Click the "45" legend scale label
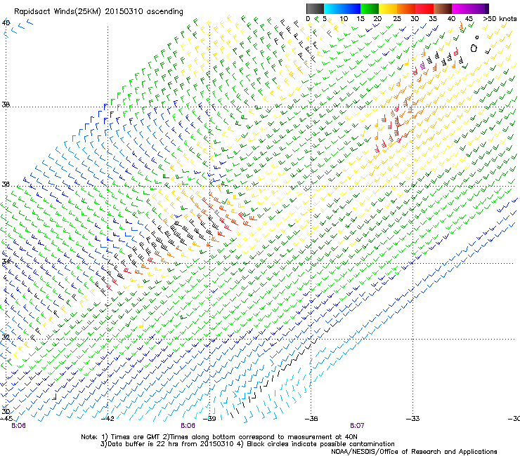520x456 pixels. (x=469, y=19)
